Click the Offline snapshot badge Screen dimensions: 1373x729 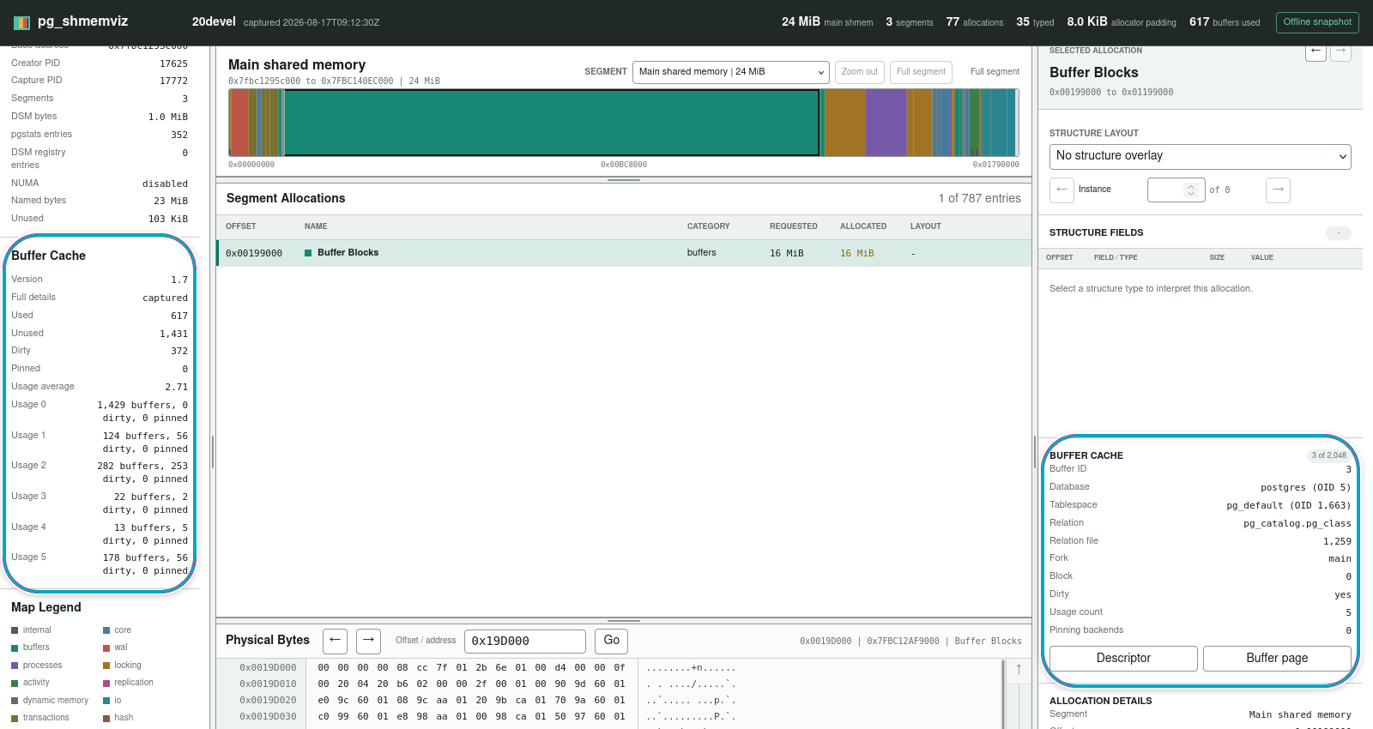point(1317,22)
